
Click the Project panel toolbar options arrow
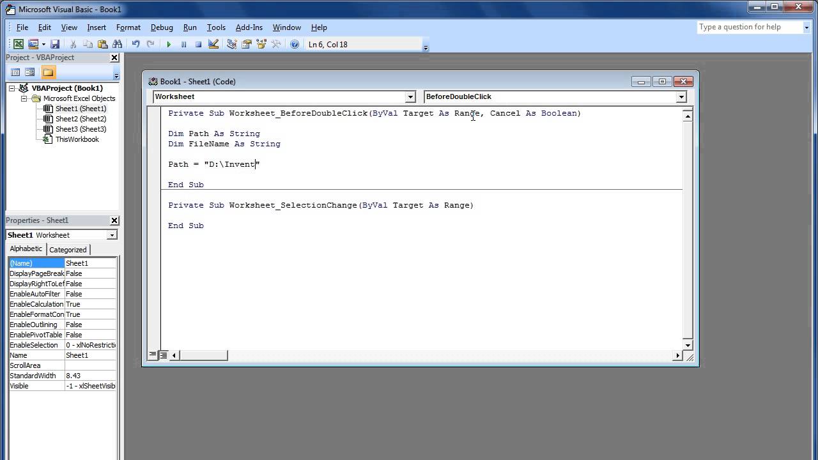tap(116, 76)
